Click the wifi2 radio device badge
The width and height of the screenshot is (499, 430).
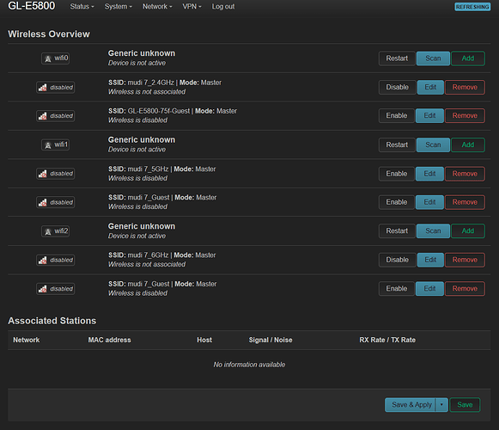pos(55,231)
